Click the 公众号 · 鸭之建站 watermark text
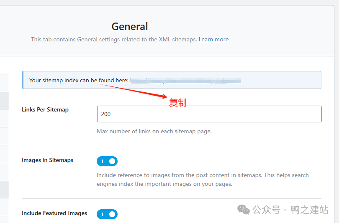This screenshot has height=223, width=339. click(290, 210)
